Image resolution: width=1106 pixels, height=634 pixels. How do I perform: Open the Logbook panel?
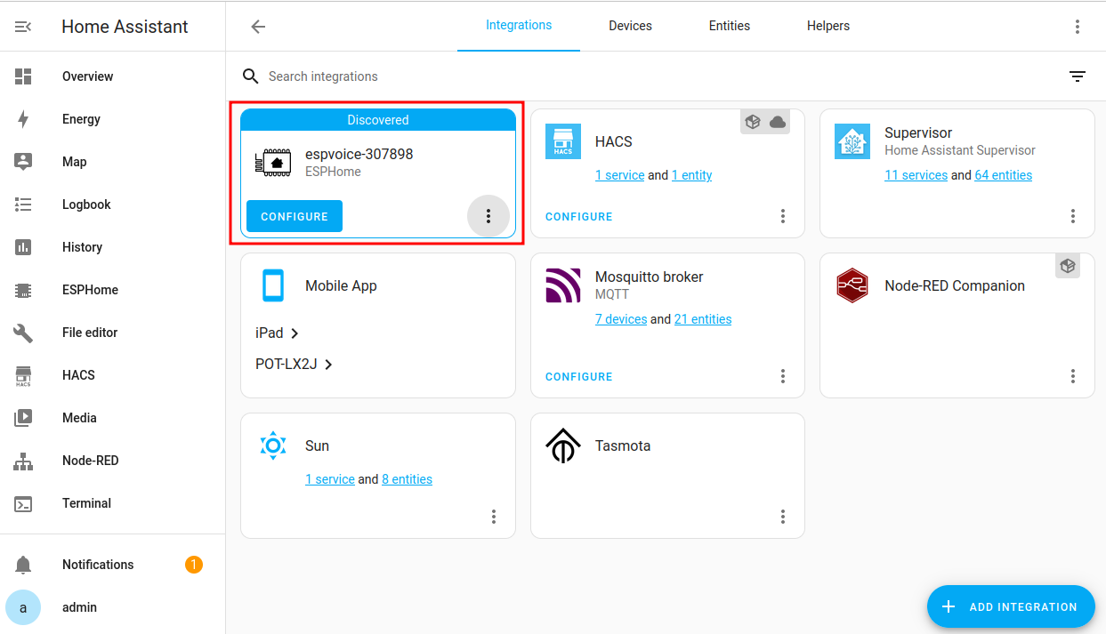(x=112, y=205)
